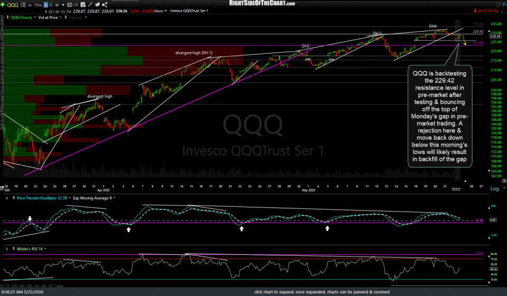Set chart range to 1D
507x296 pixels.
click(x=50, y=285)
